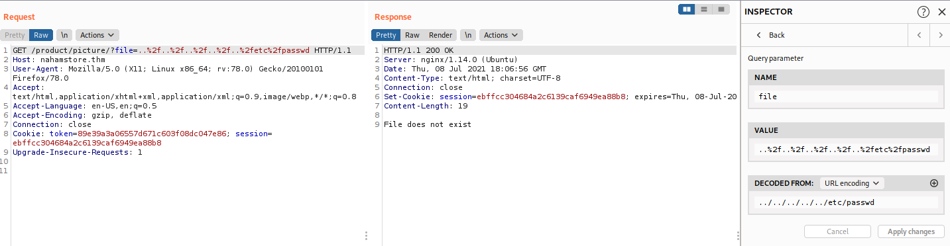950x246 pixels.
Task: Click Upgrade-Insecure-Requests header line
Action: (x=78, y=152)
